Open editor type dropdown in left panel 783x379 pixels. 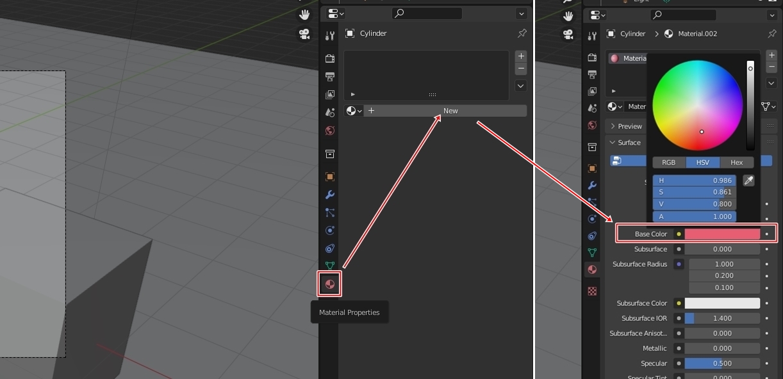(336, 13)
